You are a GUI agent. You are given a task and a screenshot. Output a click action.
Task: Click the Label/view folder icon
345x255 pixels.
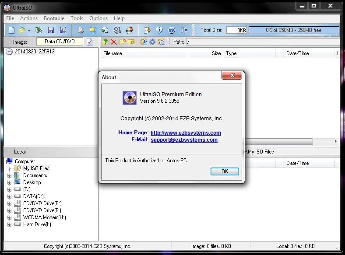[161, 42]
